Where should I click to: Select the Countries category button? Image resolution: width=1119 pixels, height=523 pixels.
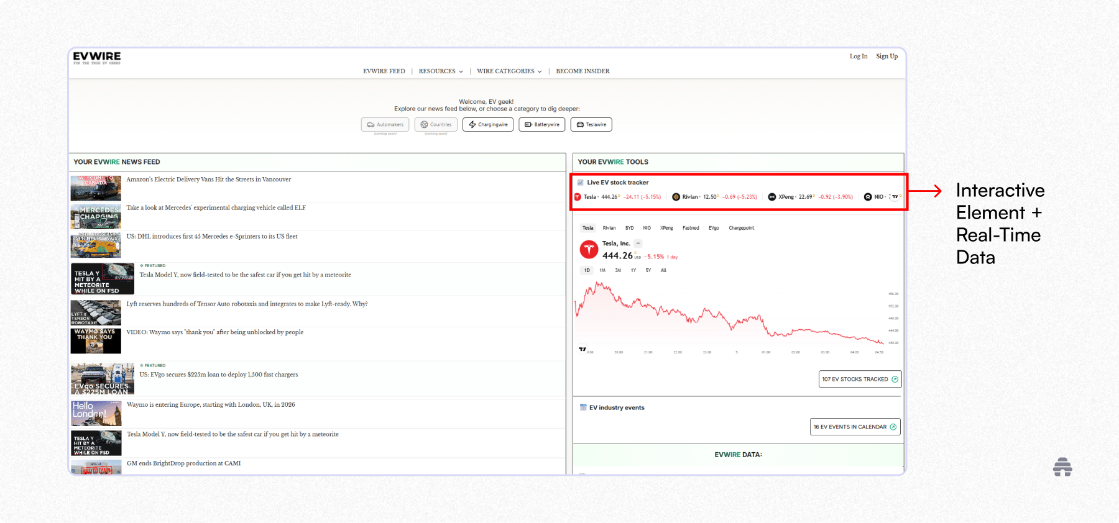436,125
